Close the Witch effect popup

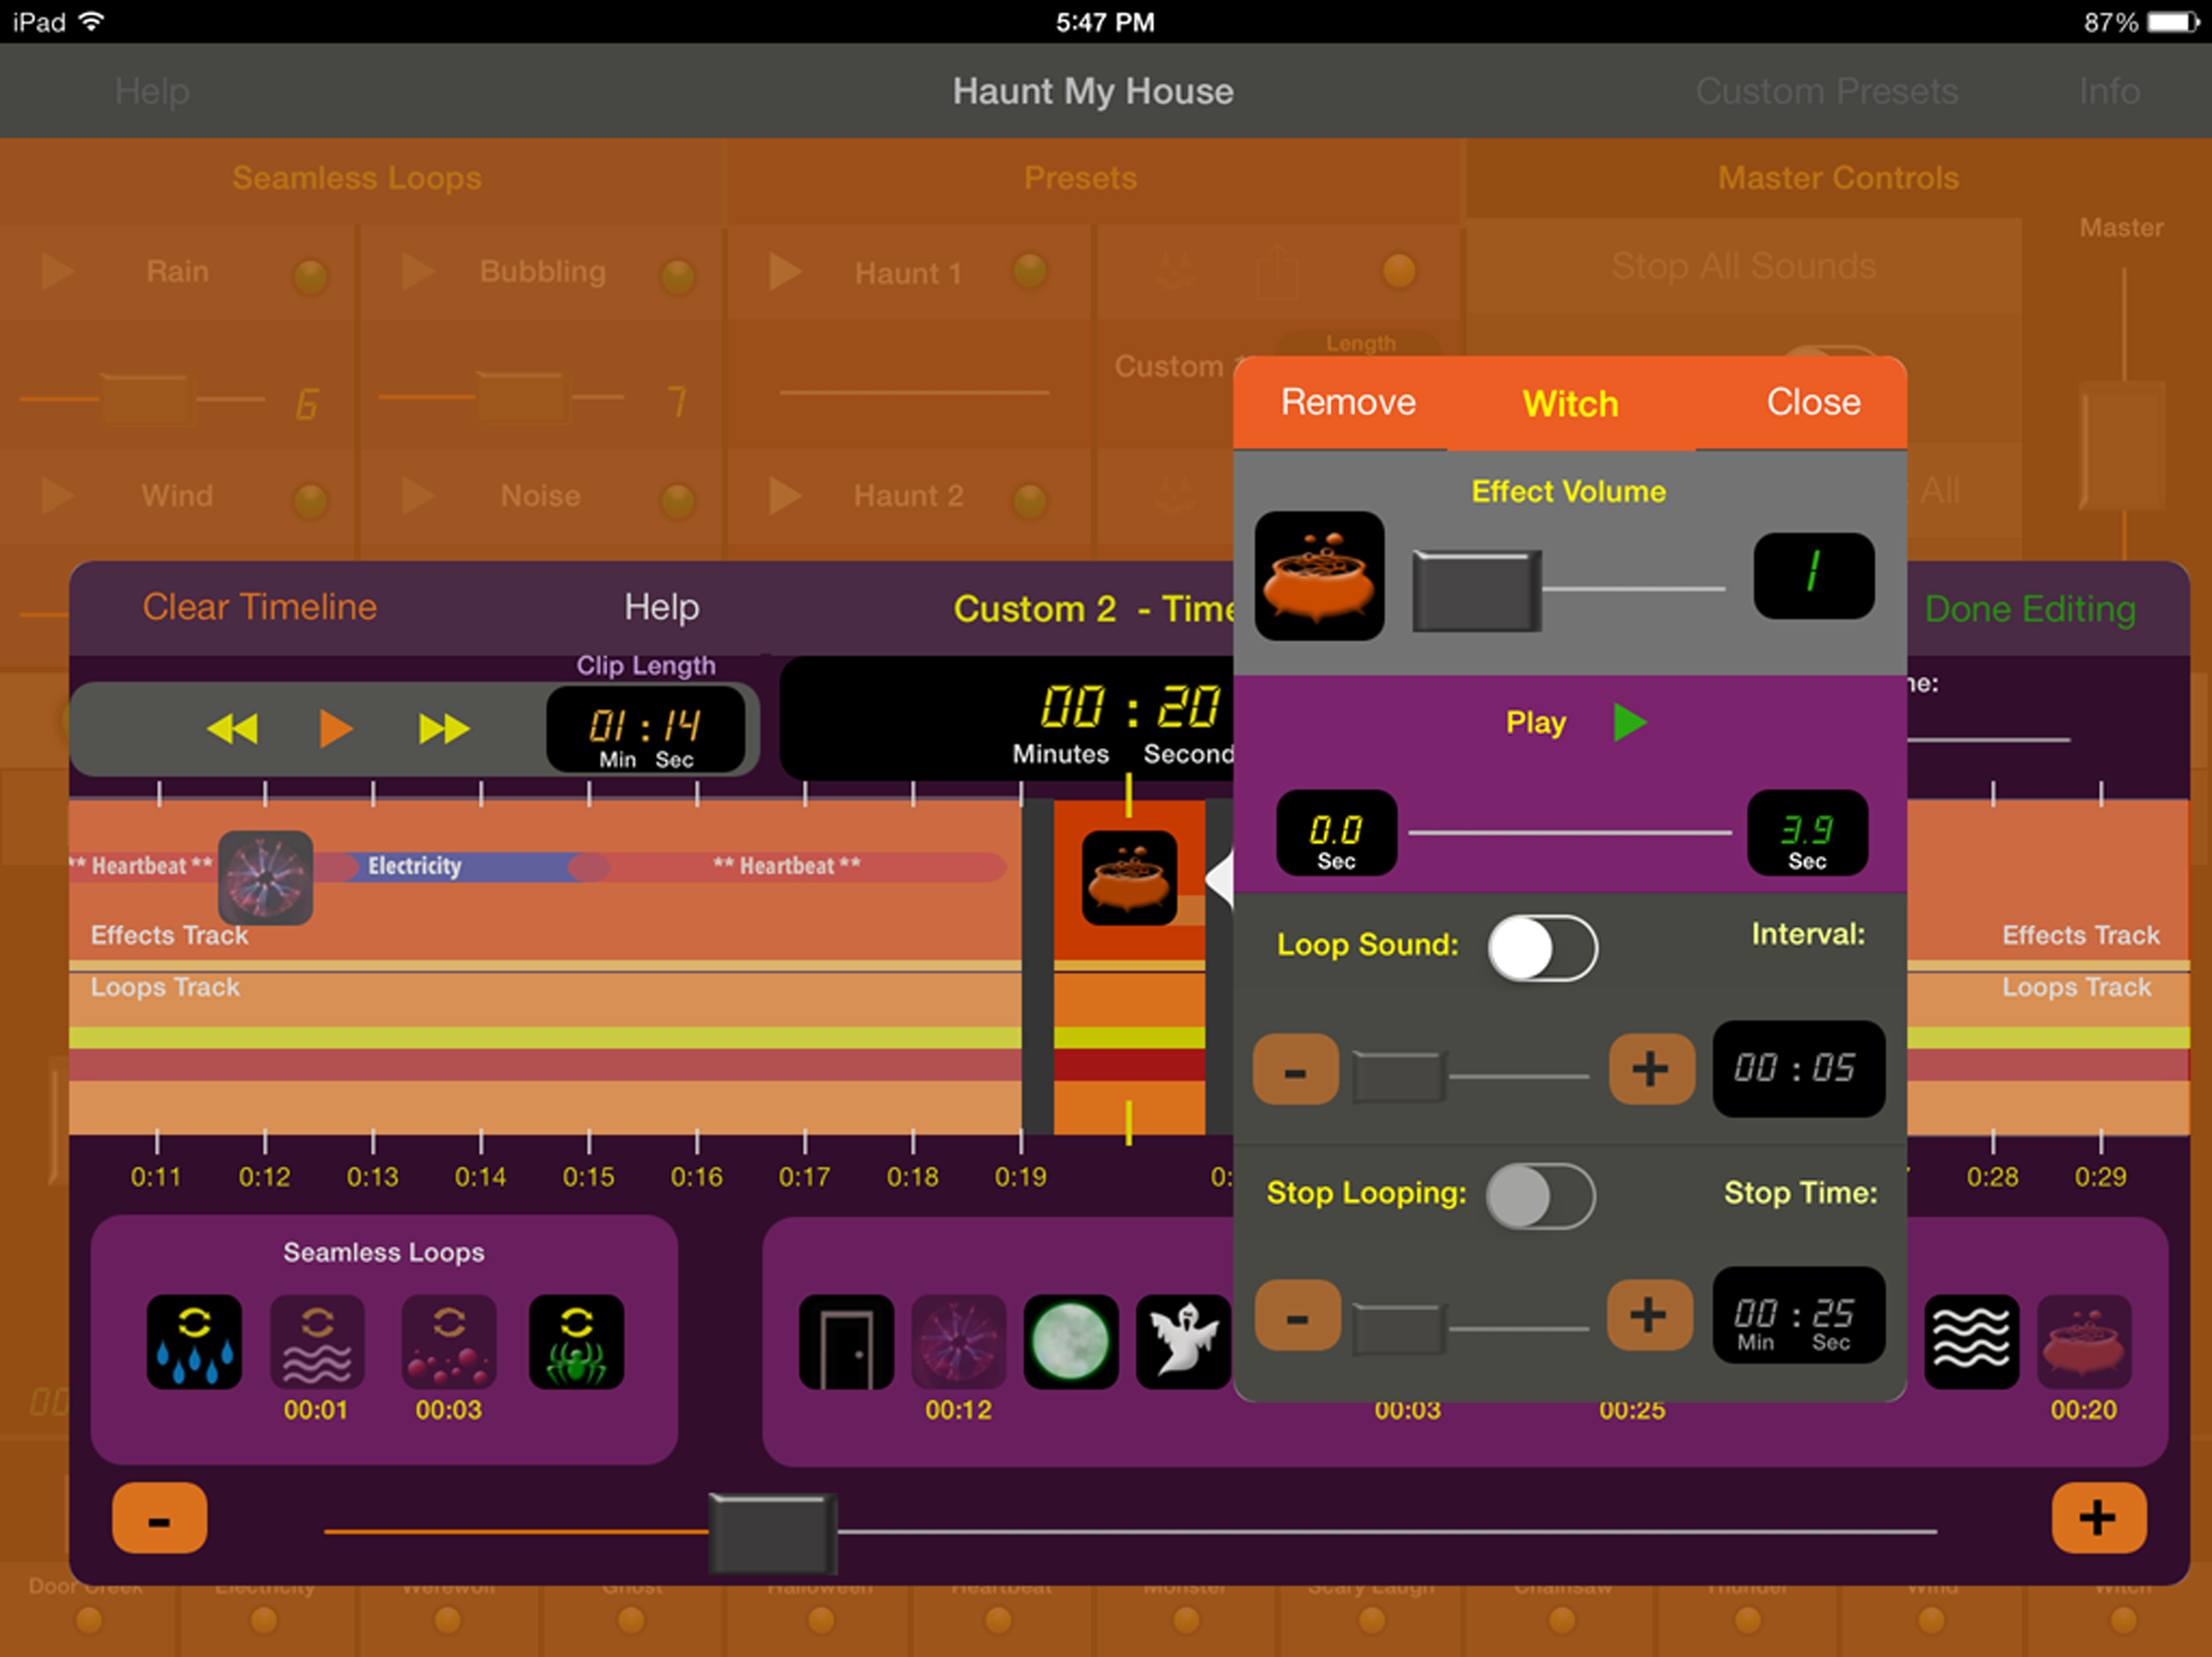tap(1813, 403)
